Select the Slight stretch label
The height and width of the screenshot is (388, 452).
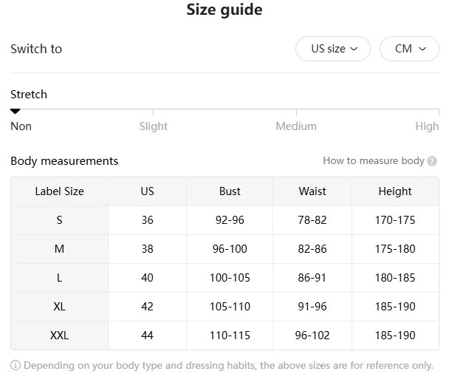[154, 126]
